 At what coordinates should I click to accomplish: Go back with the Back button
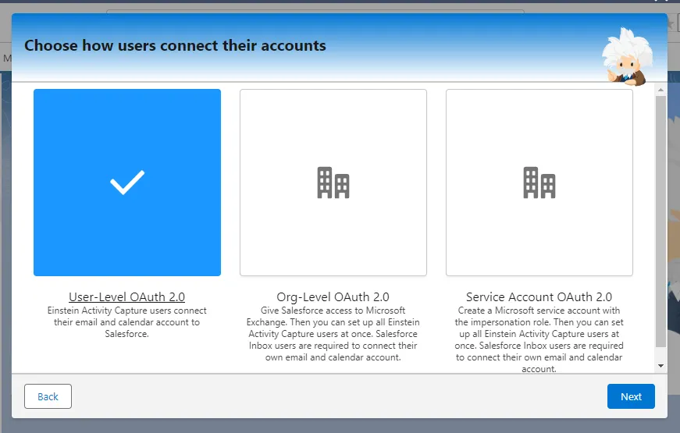point(48,396)
